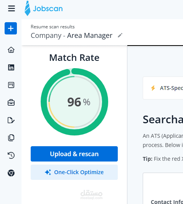Select the ATS-Specific tips card
The height and width of the screenshot is (204, 183).
(x=163, y=88)
